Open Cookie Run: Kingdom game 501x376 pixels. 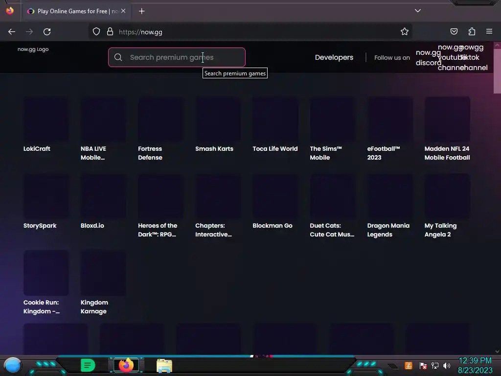tap(46, 282)
